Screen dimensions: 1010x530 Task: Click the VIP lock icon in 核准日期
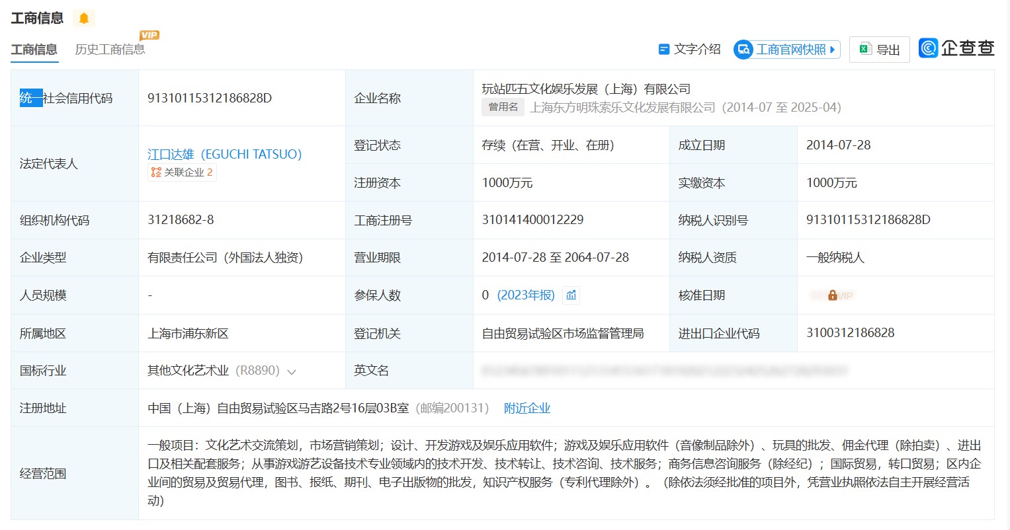[833, 295]
